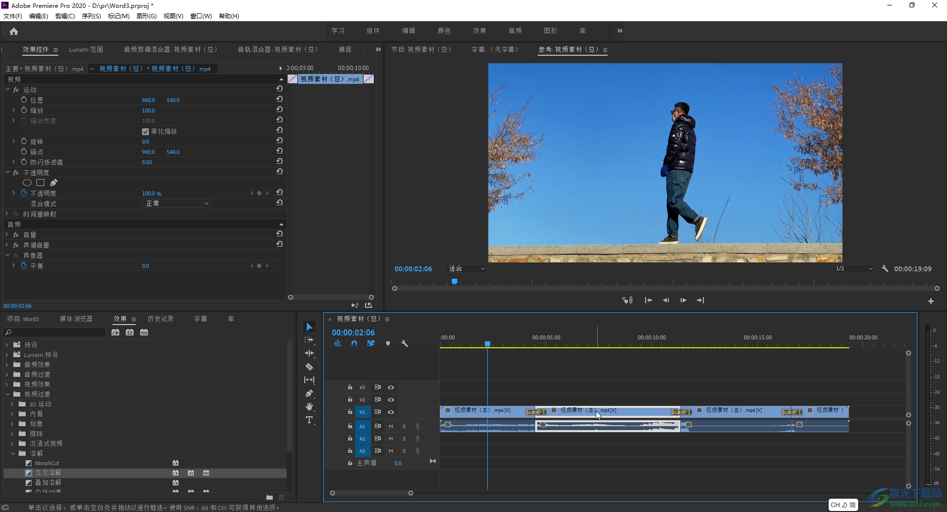Switch to the 颜色 workspace

point(444,31)
